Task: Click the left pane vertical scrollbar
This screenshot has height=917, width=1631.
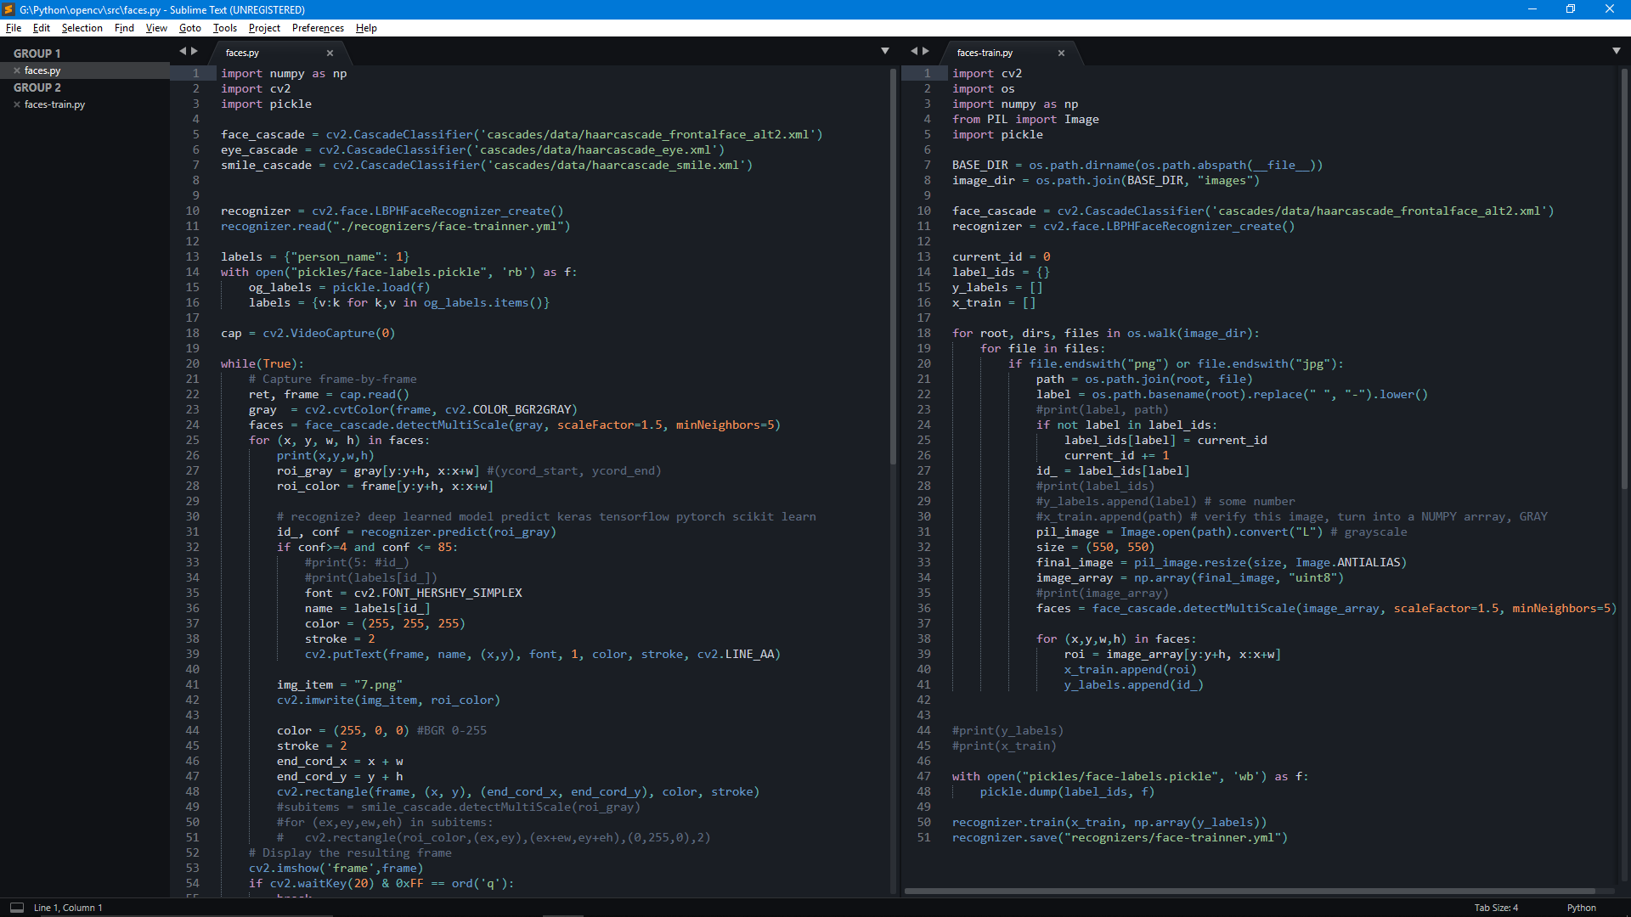Action: click(893, 267)
